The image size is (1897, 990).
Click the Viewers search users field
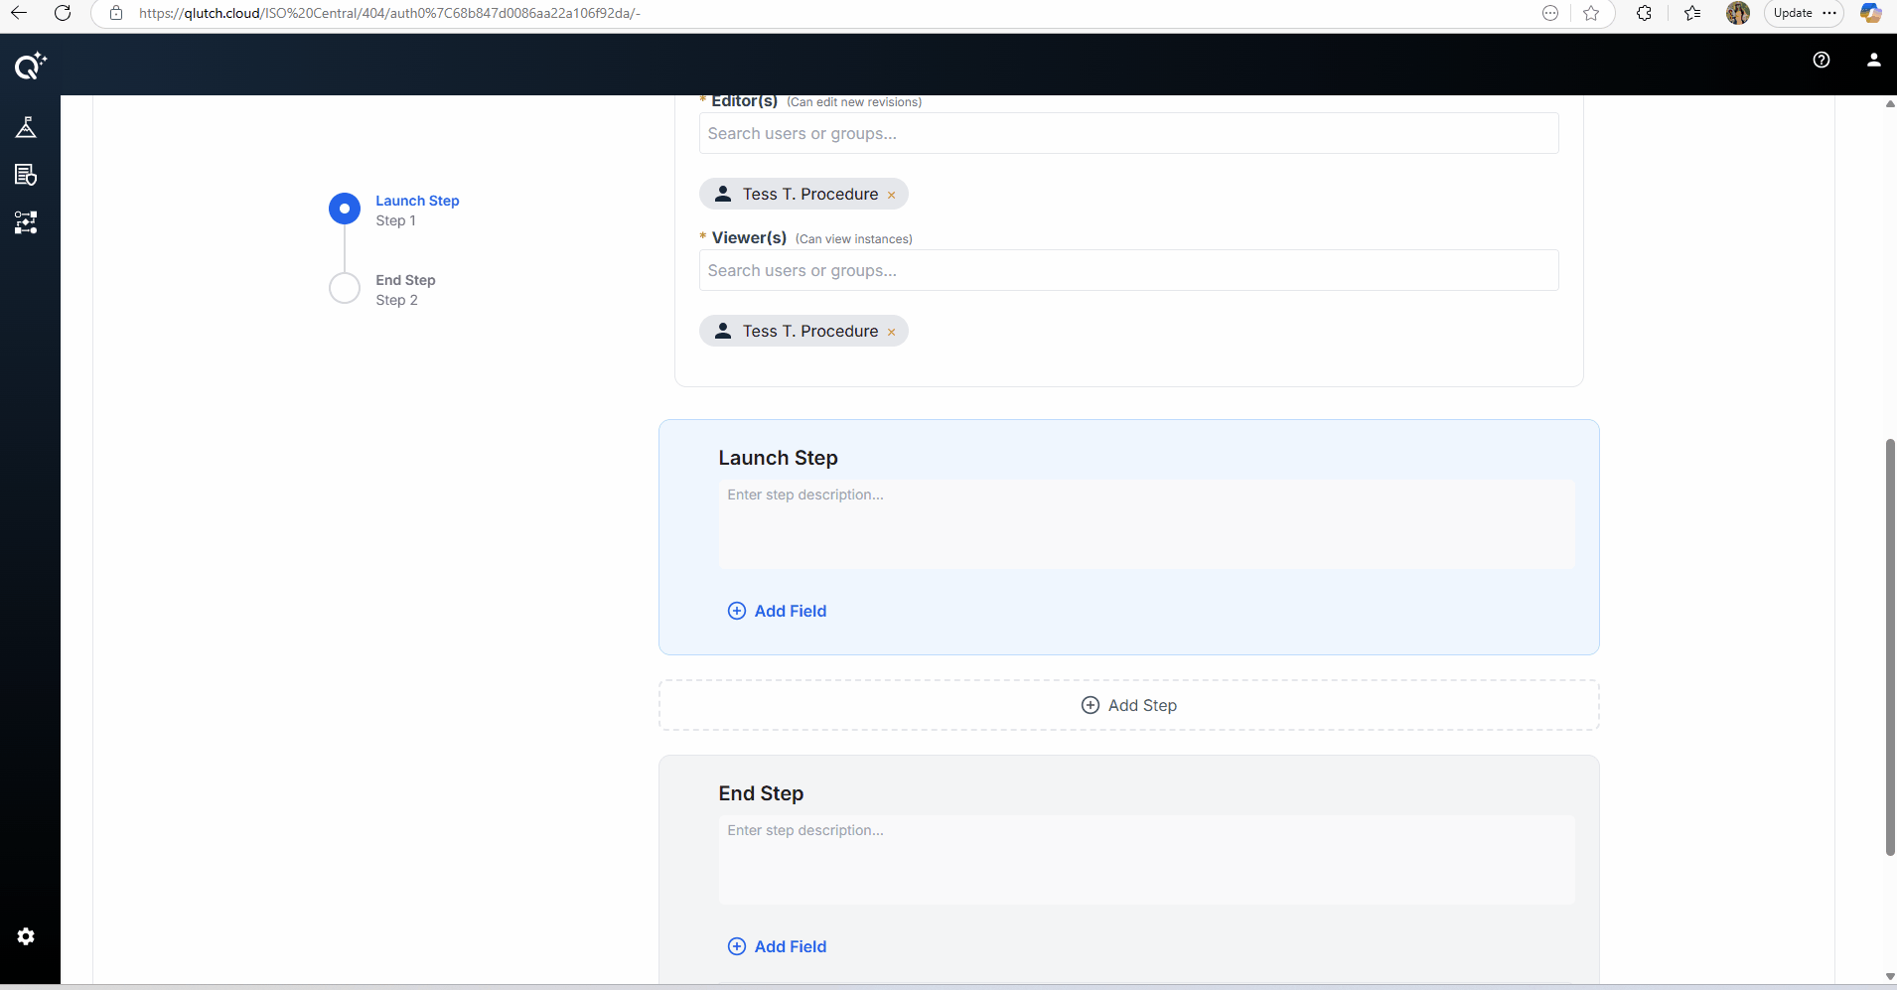pyautogui.click(x=1128, y=270)
